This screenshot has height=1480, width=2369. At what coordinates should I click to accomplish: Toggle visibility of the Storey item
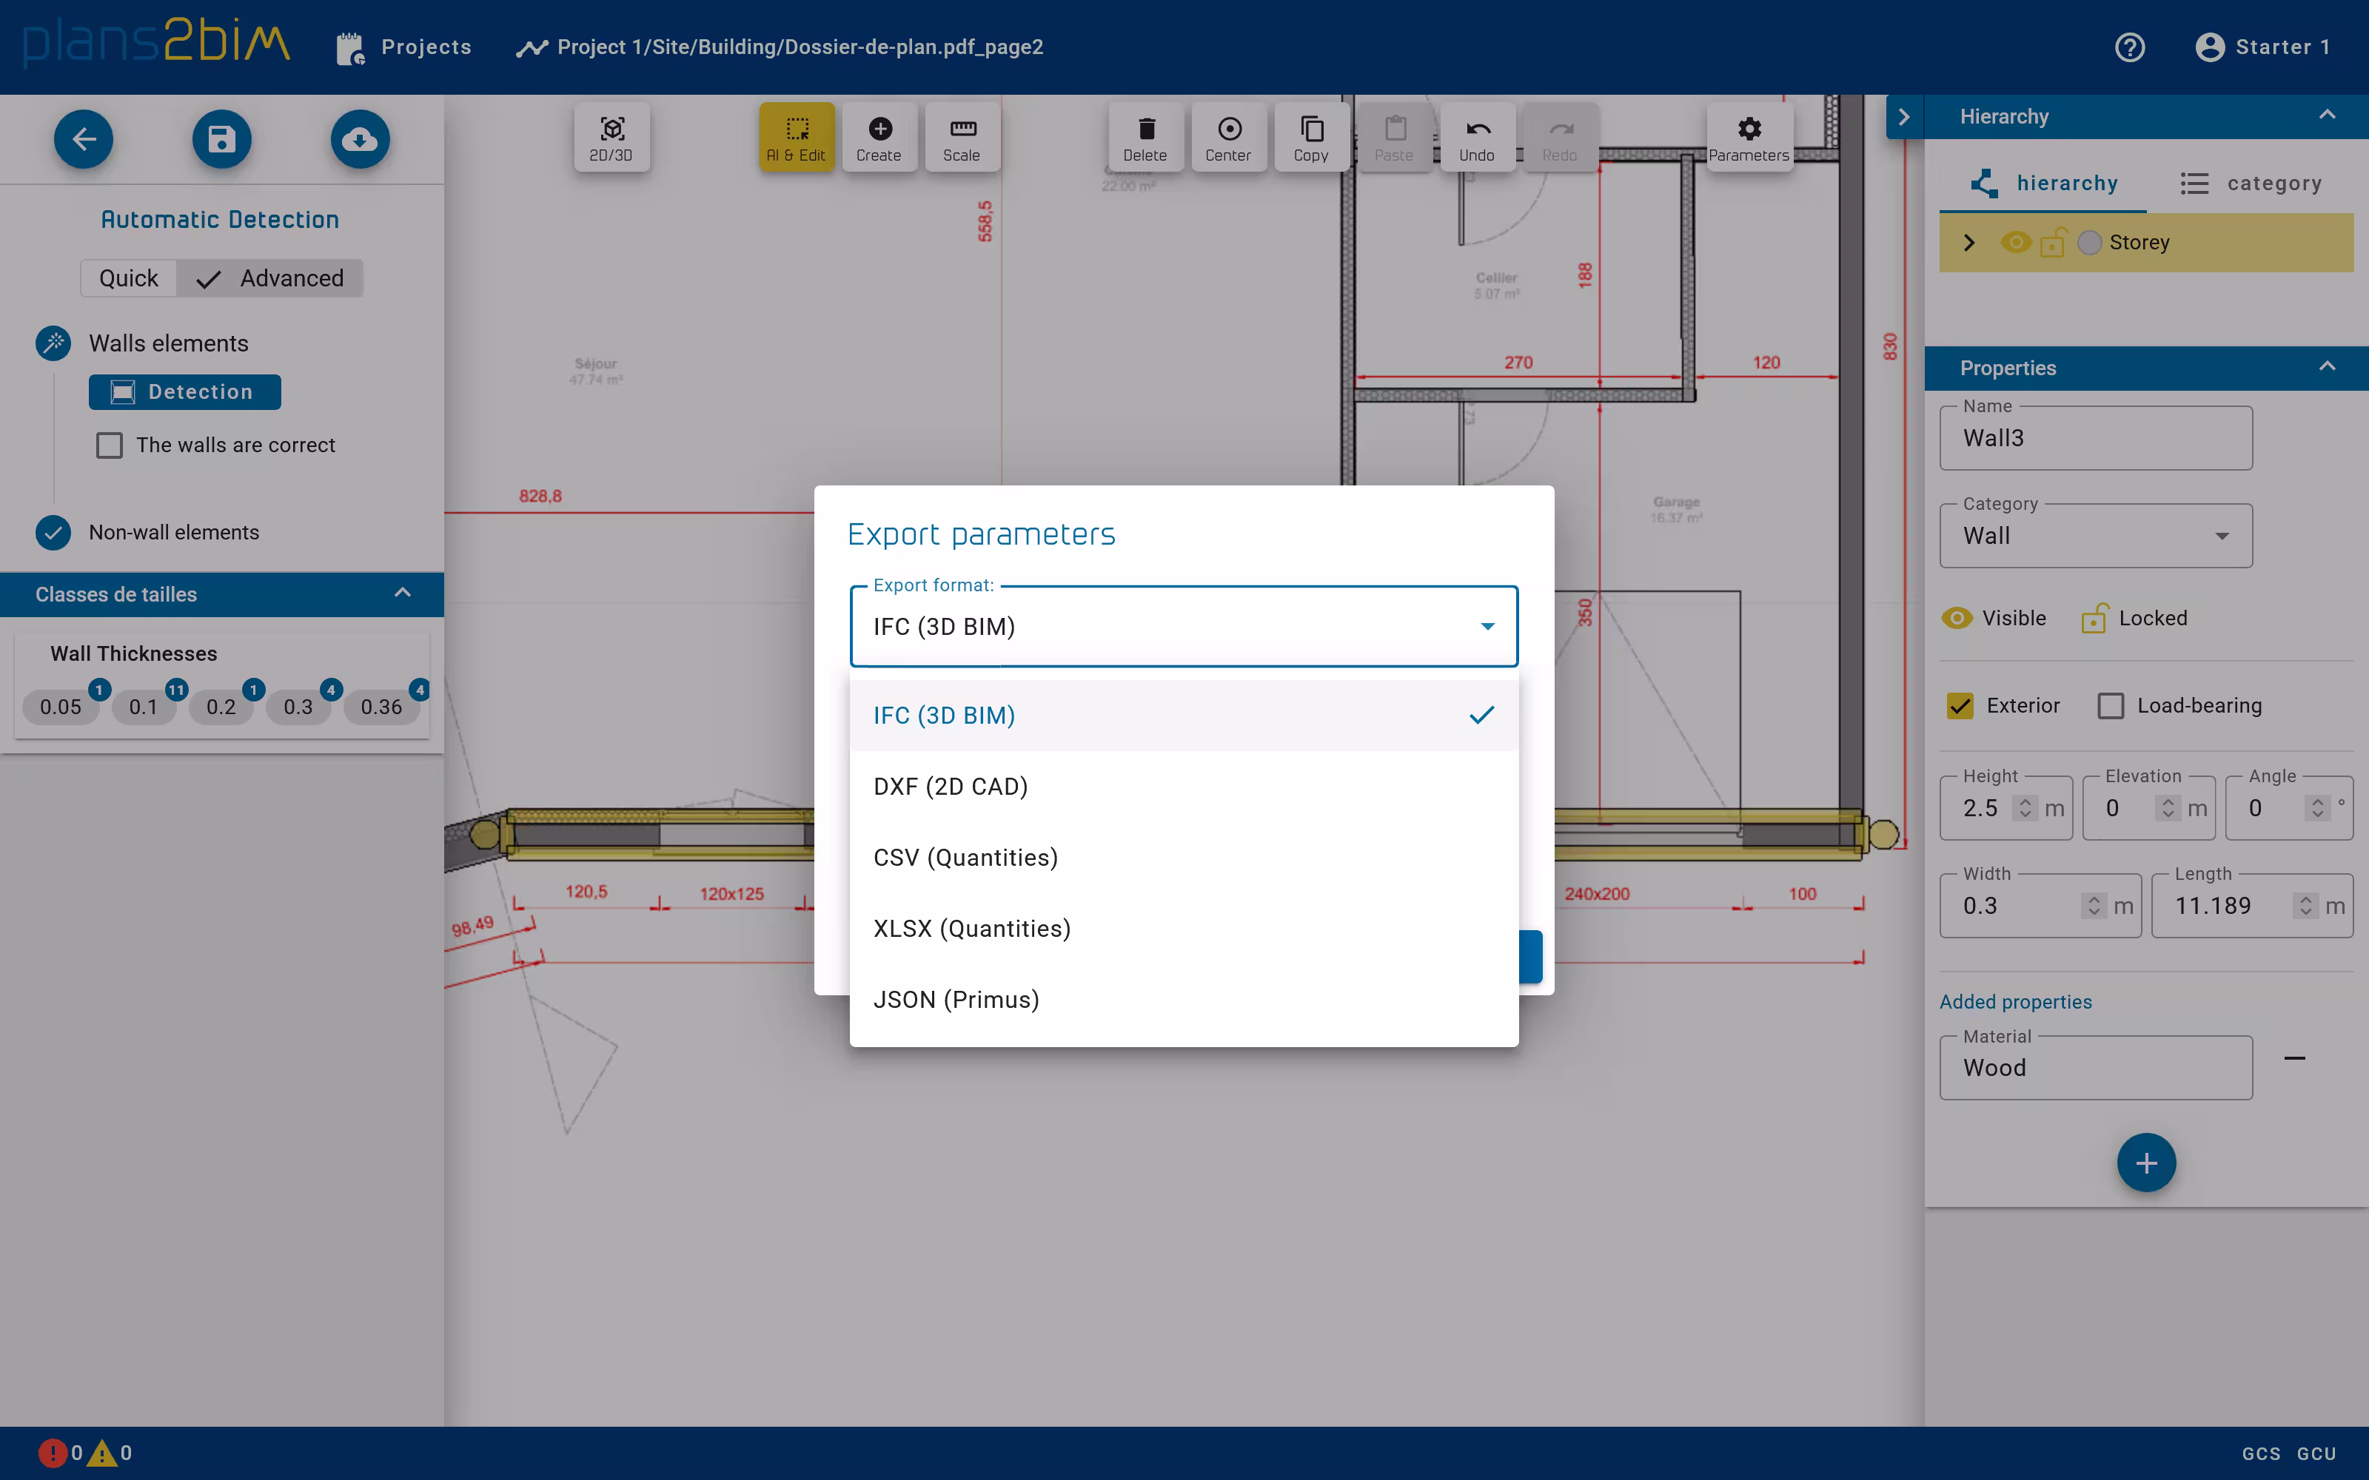tap(2017, 242)
